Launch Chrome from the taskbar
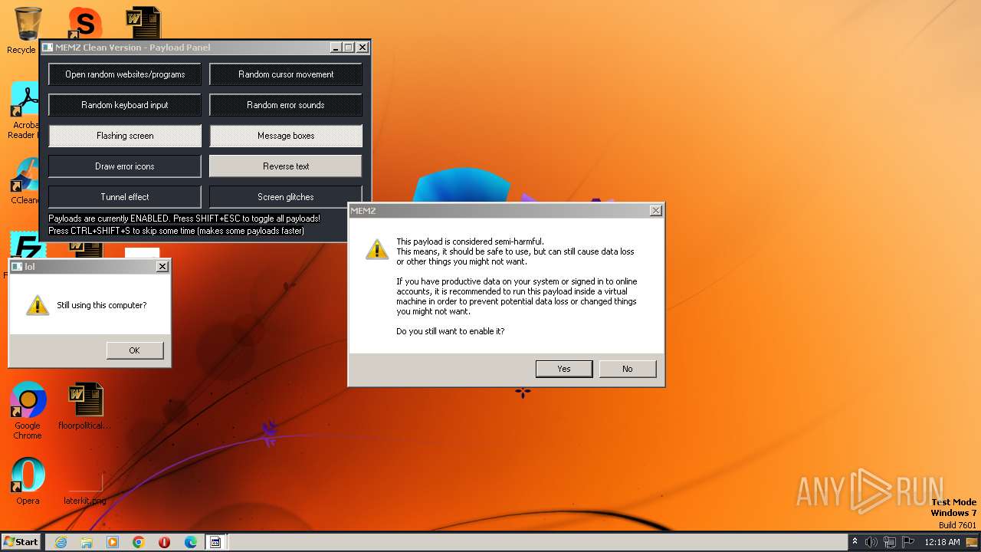981x552 pixels. [x=139, y=542]
